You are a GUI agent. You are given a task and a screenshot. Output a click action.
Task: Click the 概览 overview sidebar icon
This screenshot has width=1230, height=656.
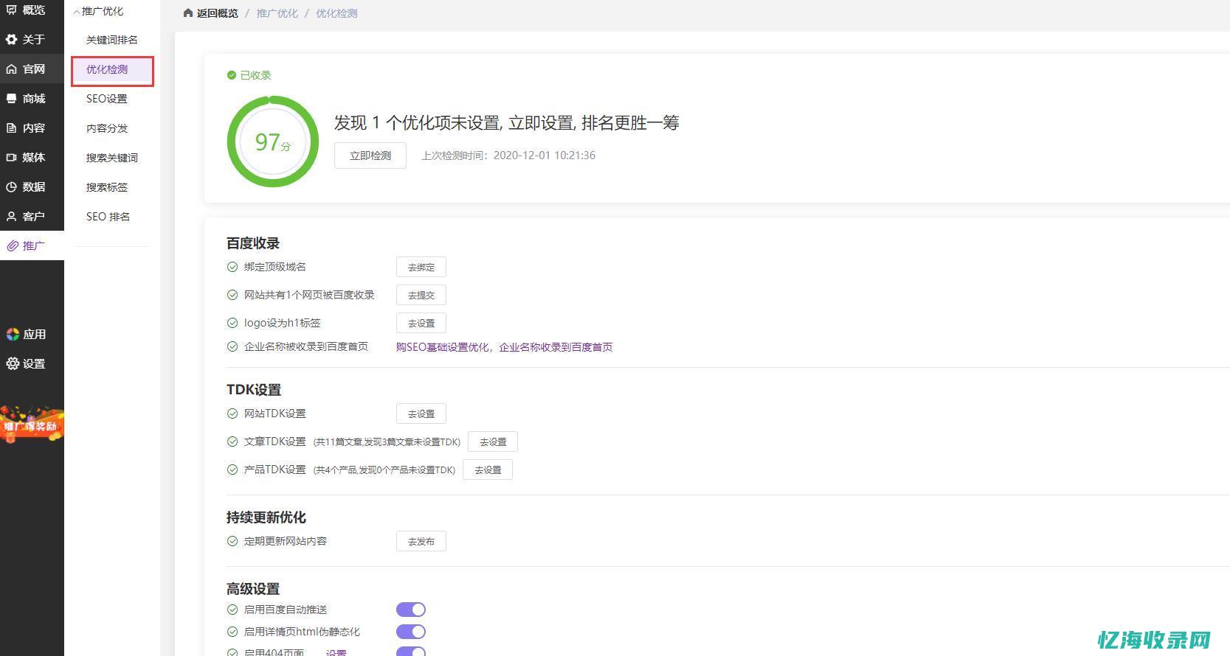click(x=12, y=10)
